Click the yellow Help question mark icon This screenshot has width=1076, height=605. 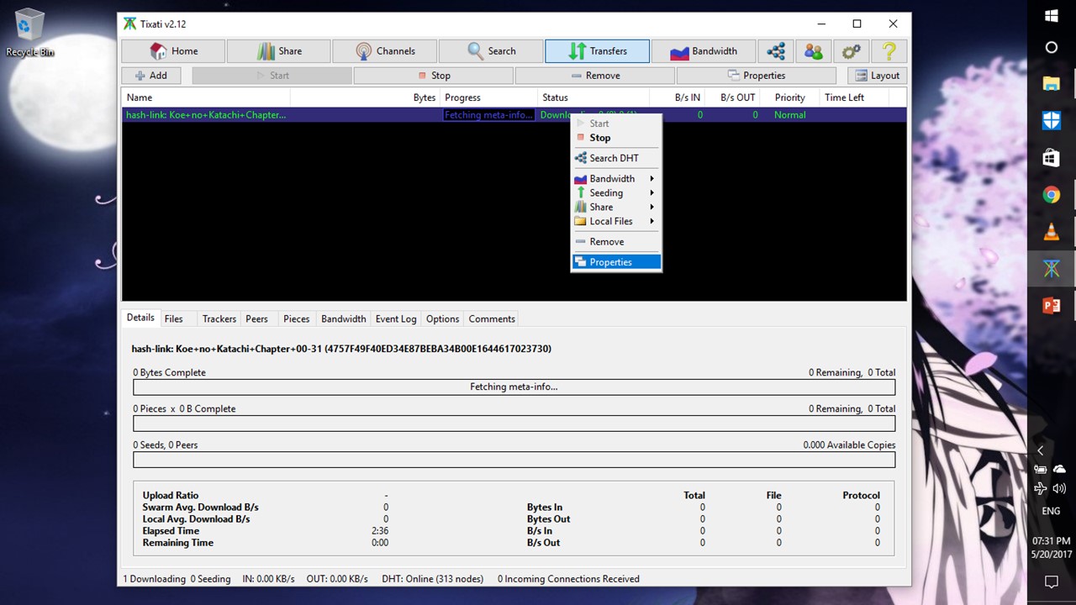[889, 51]
